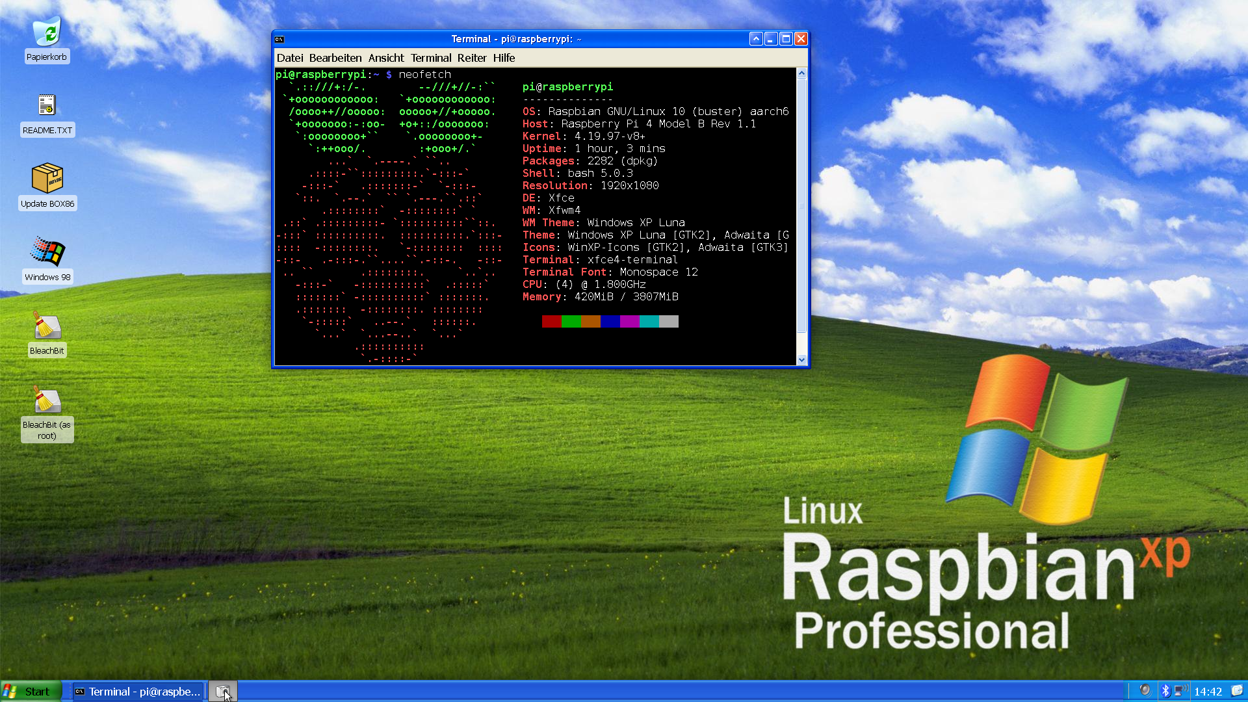Click the terminal window menu icon in title bar
The width and height of the screenshot is (1248, 702).
click(279, 39)
